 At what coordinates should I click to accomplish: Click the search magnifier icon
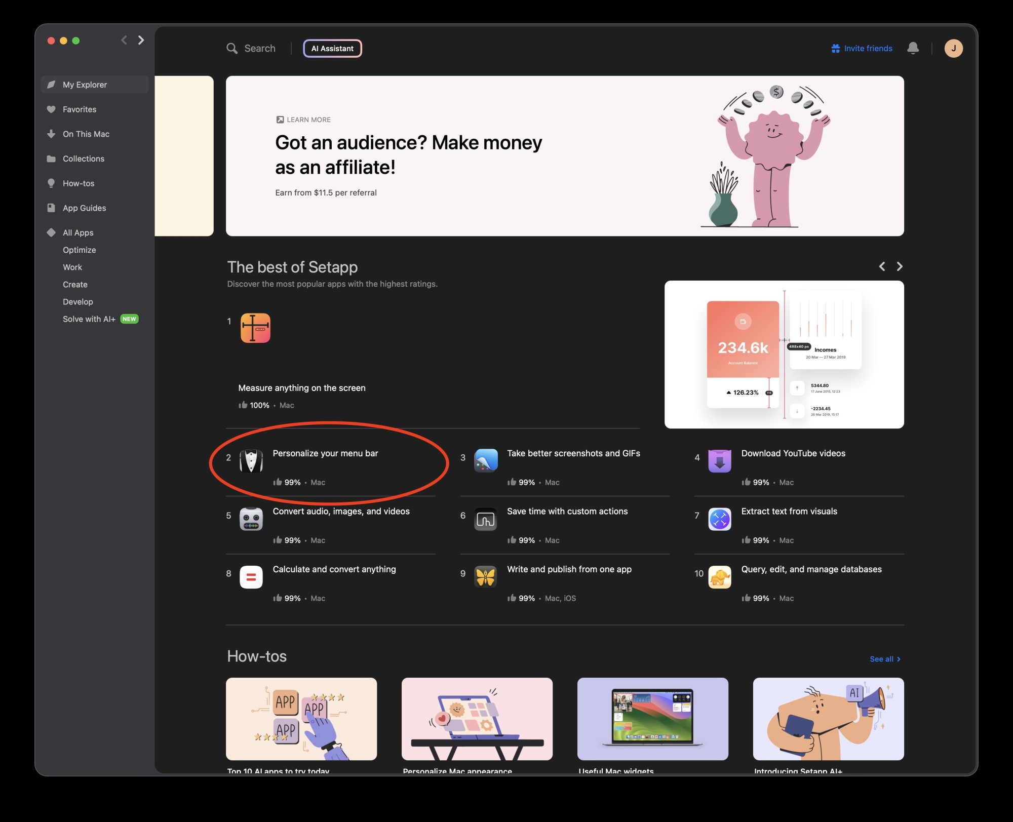pyautogui.click(x=232, y=49)
